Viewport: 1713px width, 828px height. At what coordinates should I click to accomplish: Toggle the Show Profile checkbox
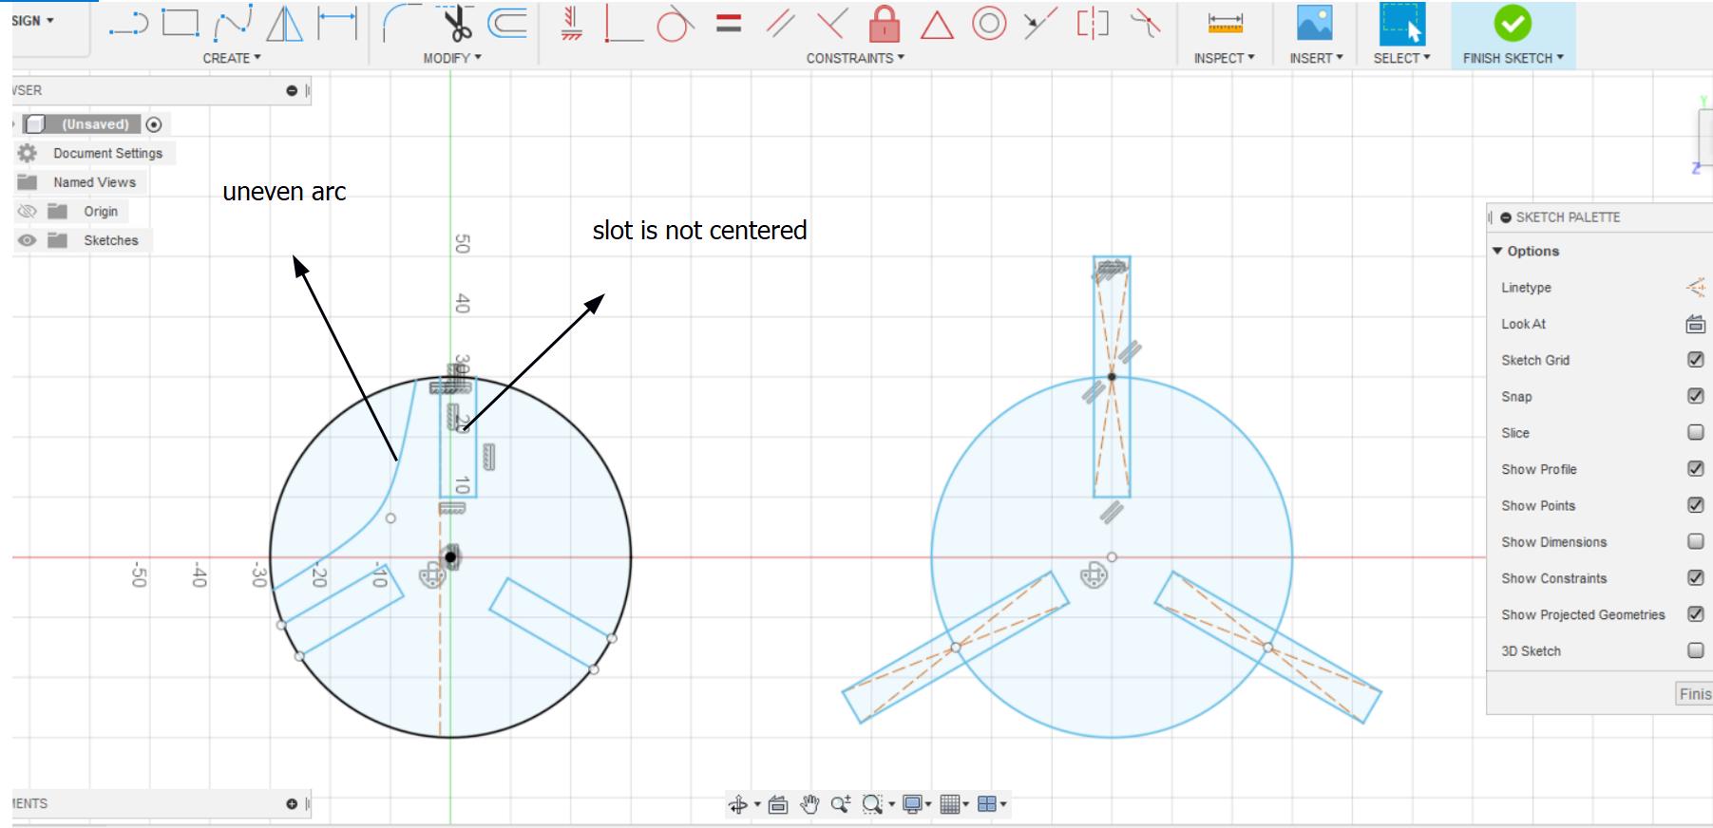click(x=1695, y=468)
